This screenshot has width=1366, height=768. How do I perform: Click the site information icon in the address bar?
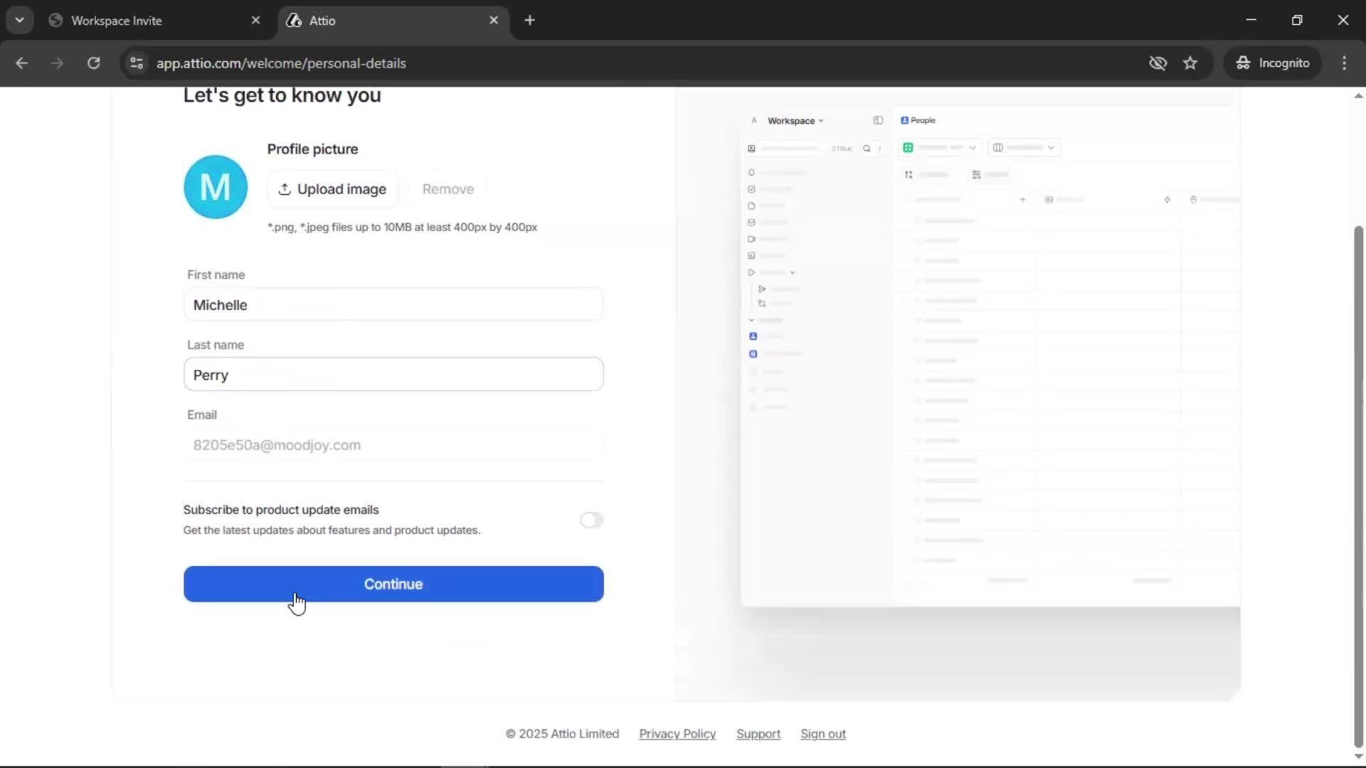point(136,63)
